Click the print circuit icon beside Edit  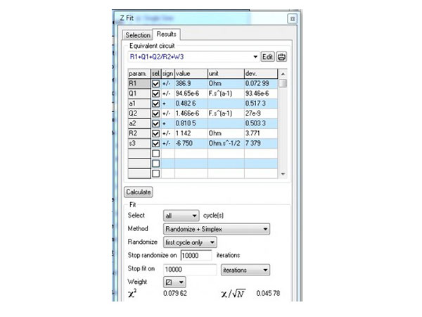click(282, 56)
